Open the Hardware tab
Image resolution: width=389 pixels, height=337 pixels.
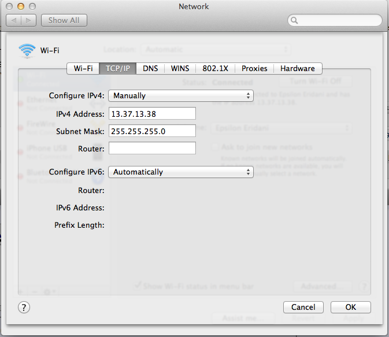[x=298, y=68]
